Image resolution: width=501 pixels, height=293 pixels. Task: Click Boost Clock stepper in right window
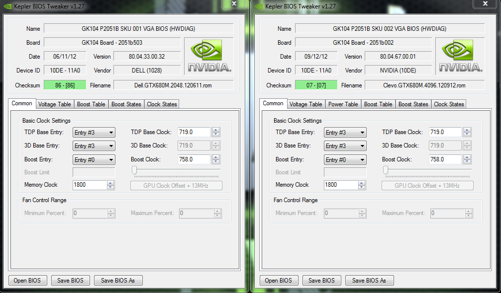[467, 159]
